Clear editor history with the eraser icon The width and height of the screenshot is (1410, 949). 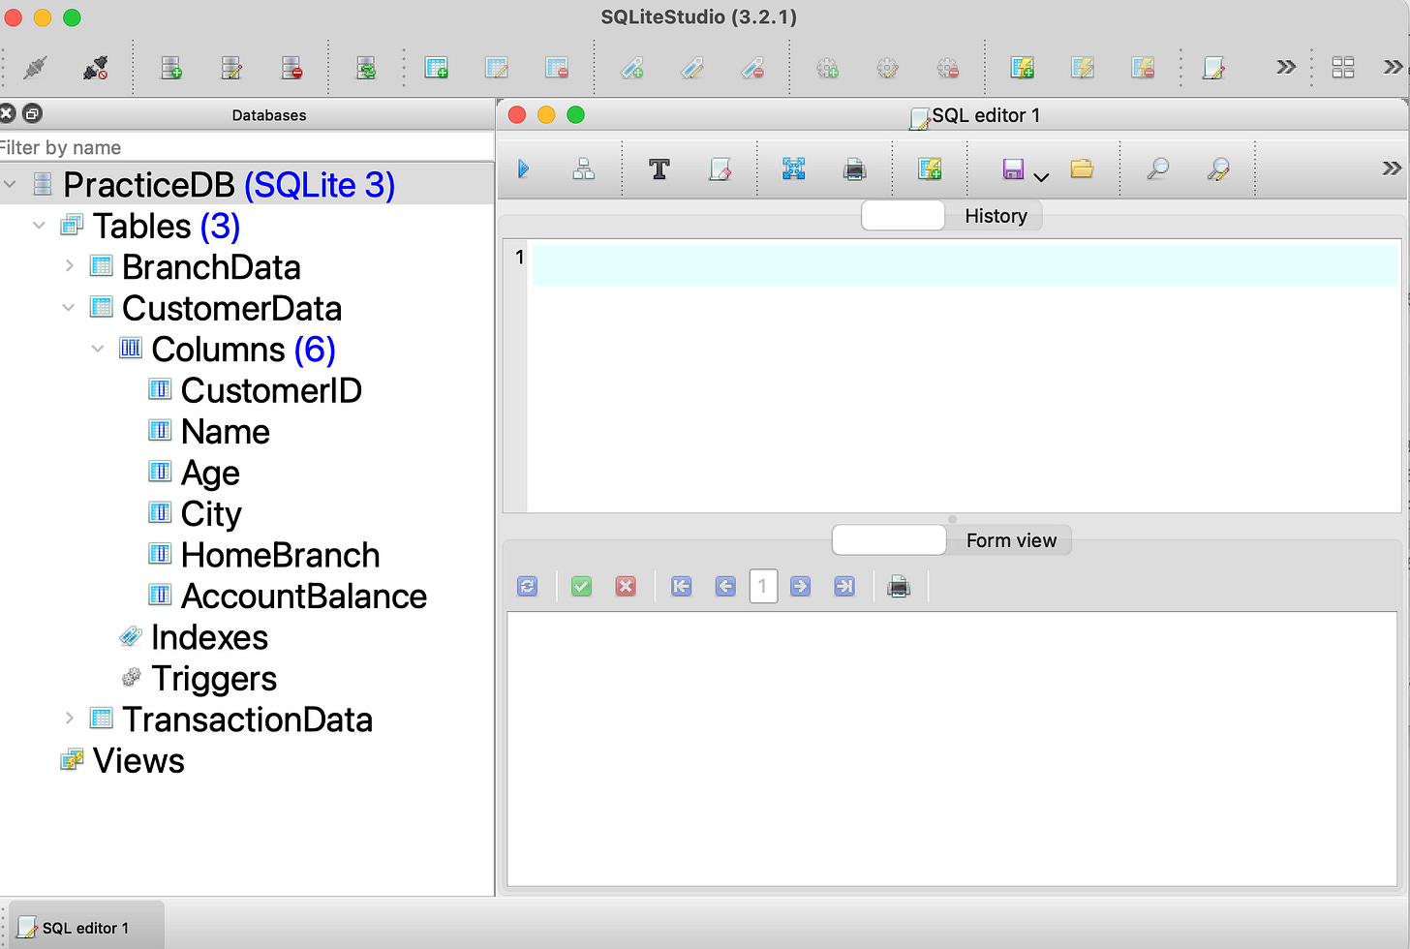(x=720, y=169)
